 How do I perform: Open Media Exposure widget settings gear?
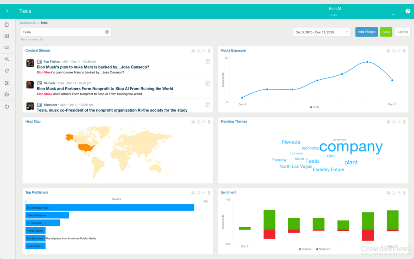388,51
